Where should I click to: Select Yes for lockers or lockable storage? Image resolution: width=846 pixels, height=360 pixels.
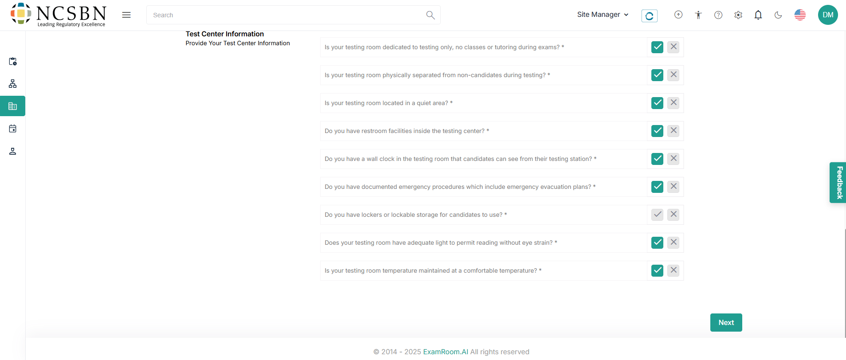pyautogui.click(x=657, y=215)
